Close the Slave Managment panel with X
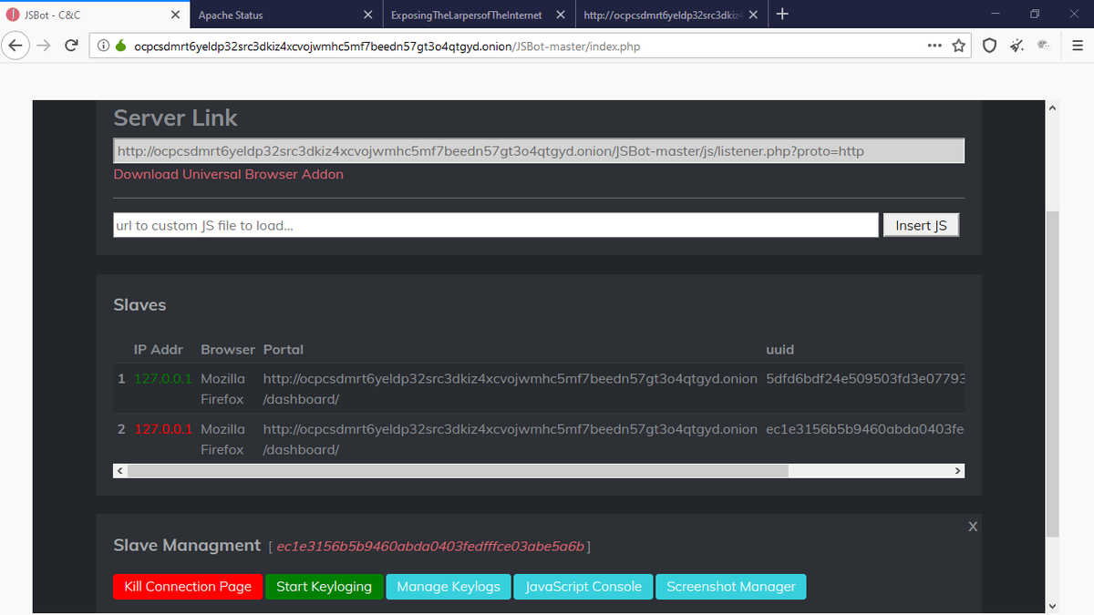1094x615 pixels. point(973,527)
